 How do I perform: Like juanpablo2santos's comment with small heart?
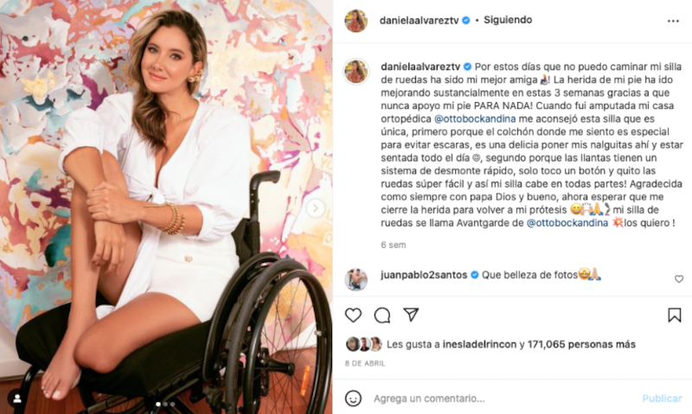pyautogui.click(x=679, y=278)
